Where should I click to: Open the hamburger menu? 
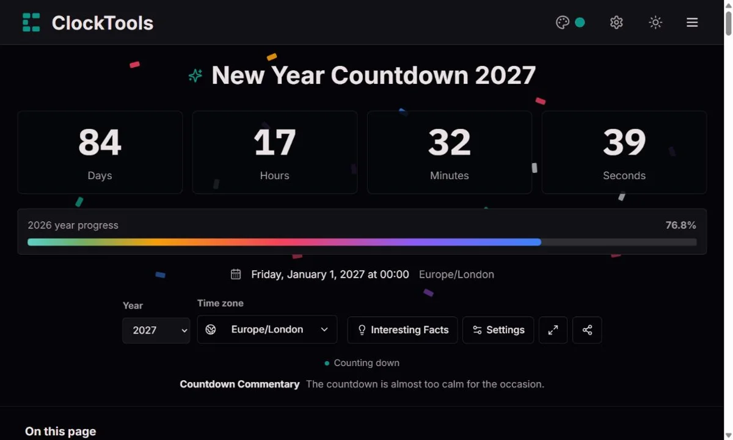click(692, 23)
